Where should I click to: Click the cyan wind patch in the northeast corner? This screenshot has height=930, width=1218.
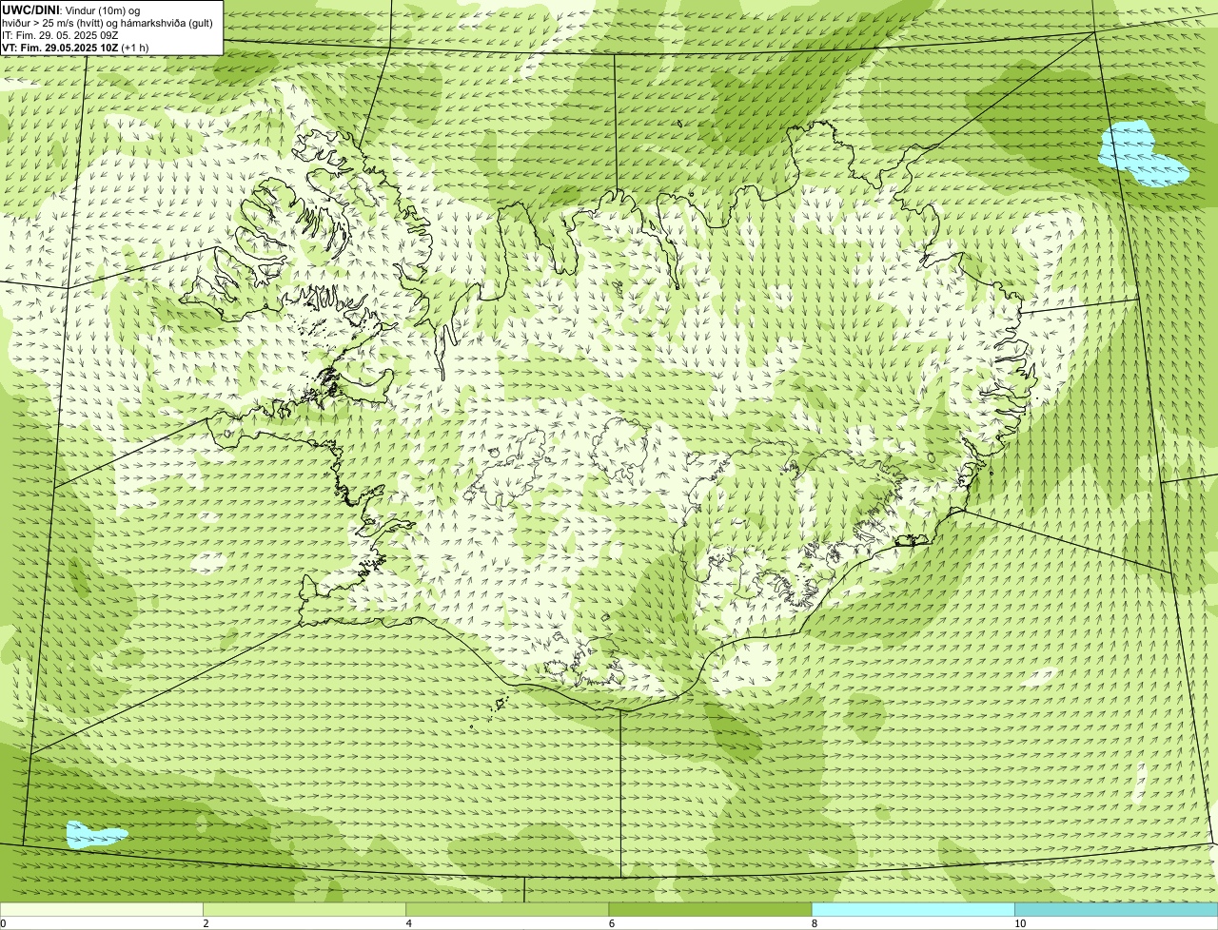pos(1142,154)
